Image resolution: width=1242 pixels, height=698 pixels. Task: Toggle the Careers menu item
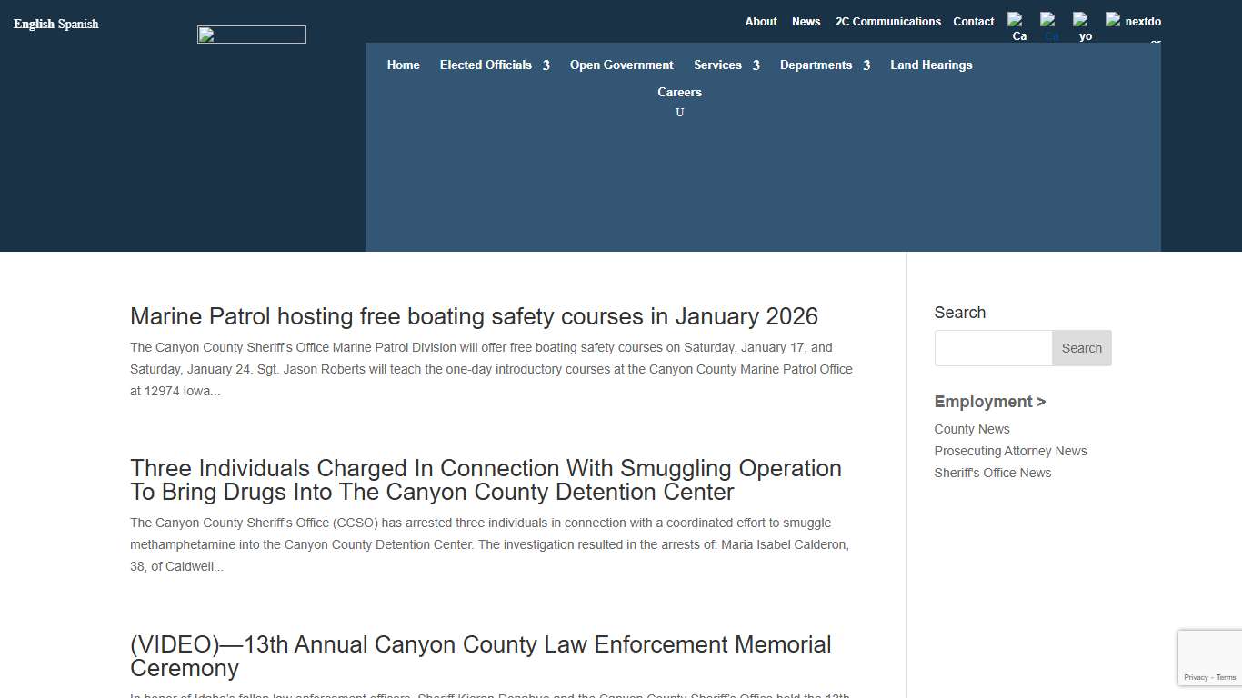679,92
